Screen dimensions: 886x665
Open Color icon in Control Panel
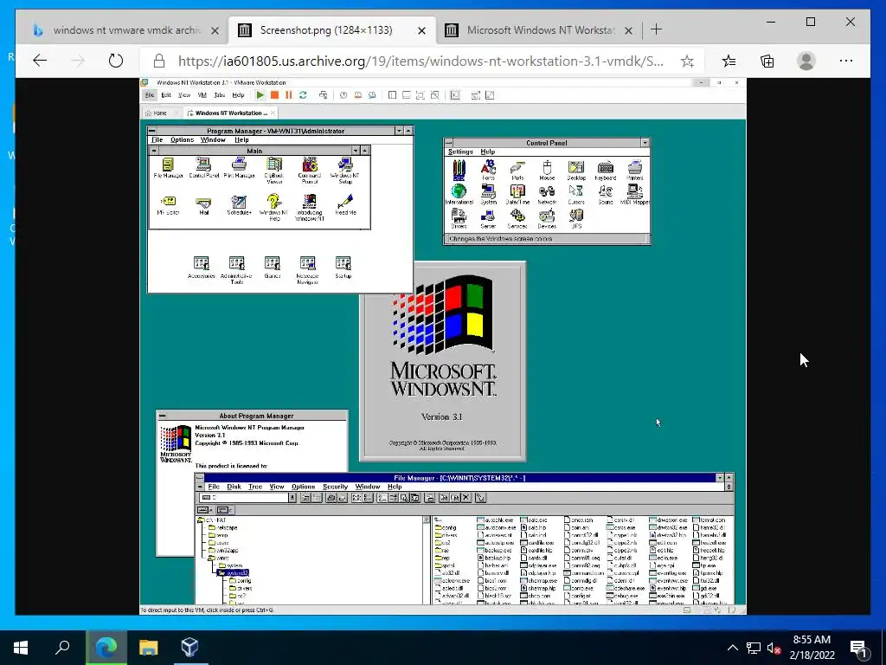tap(459, 169)
